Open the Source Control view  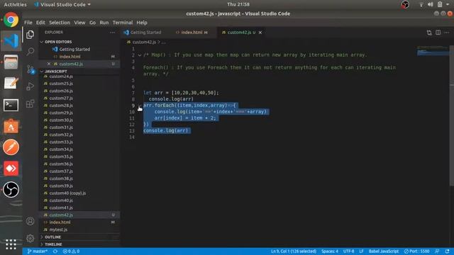tap(30, 69)
